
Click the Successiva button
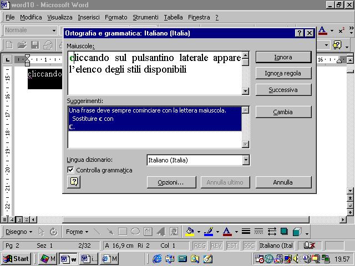pyautogui.click(x=283, y=90)
